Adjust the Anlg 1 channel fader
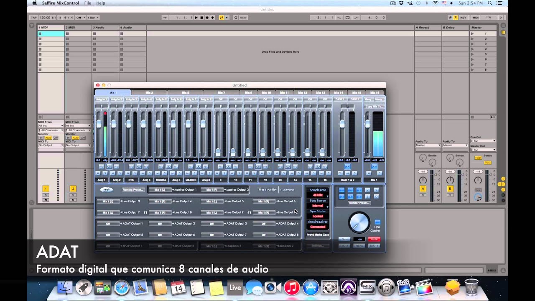 click(x=99, y=124)
